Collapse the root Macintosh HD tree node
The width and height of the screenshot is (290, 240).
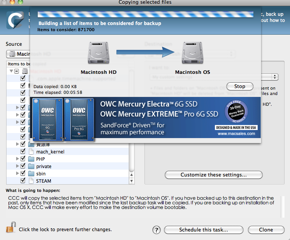(11, 71)
